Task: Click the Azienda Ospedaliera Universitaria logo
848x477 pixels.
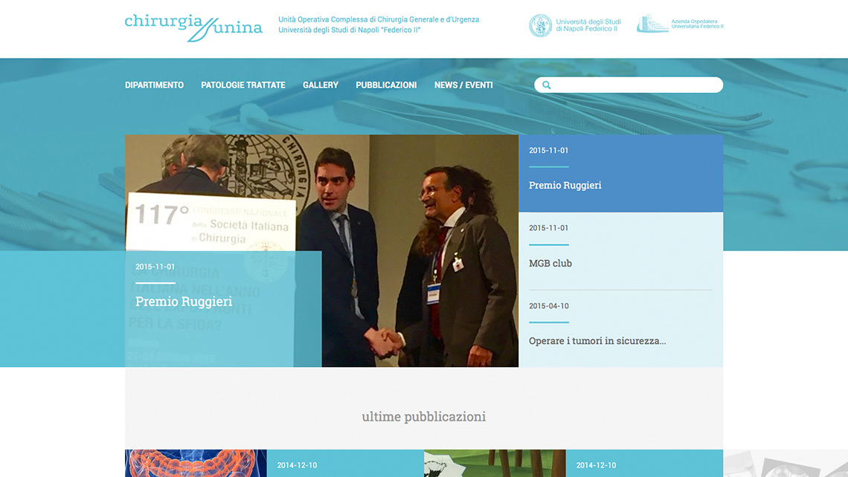Action: pyautogui.click(x=679, y=25)
